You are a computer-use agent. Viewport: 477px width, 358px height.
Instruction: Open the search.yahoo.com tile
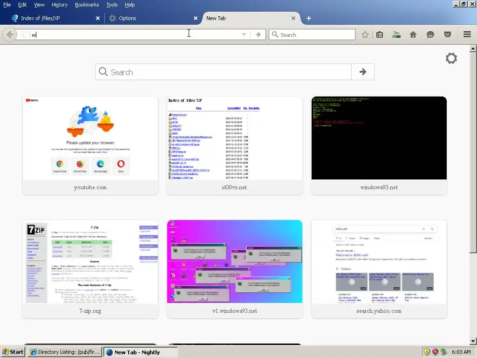click(x=379, y=269)
